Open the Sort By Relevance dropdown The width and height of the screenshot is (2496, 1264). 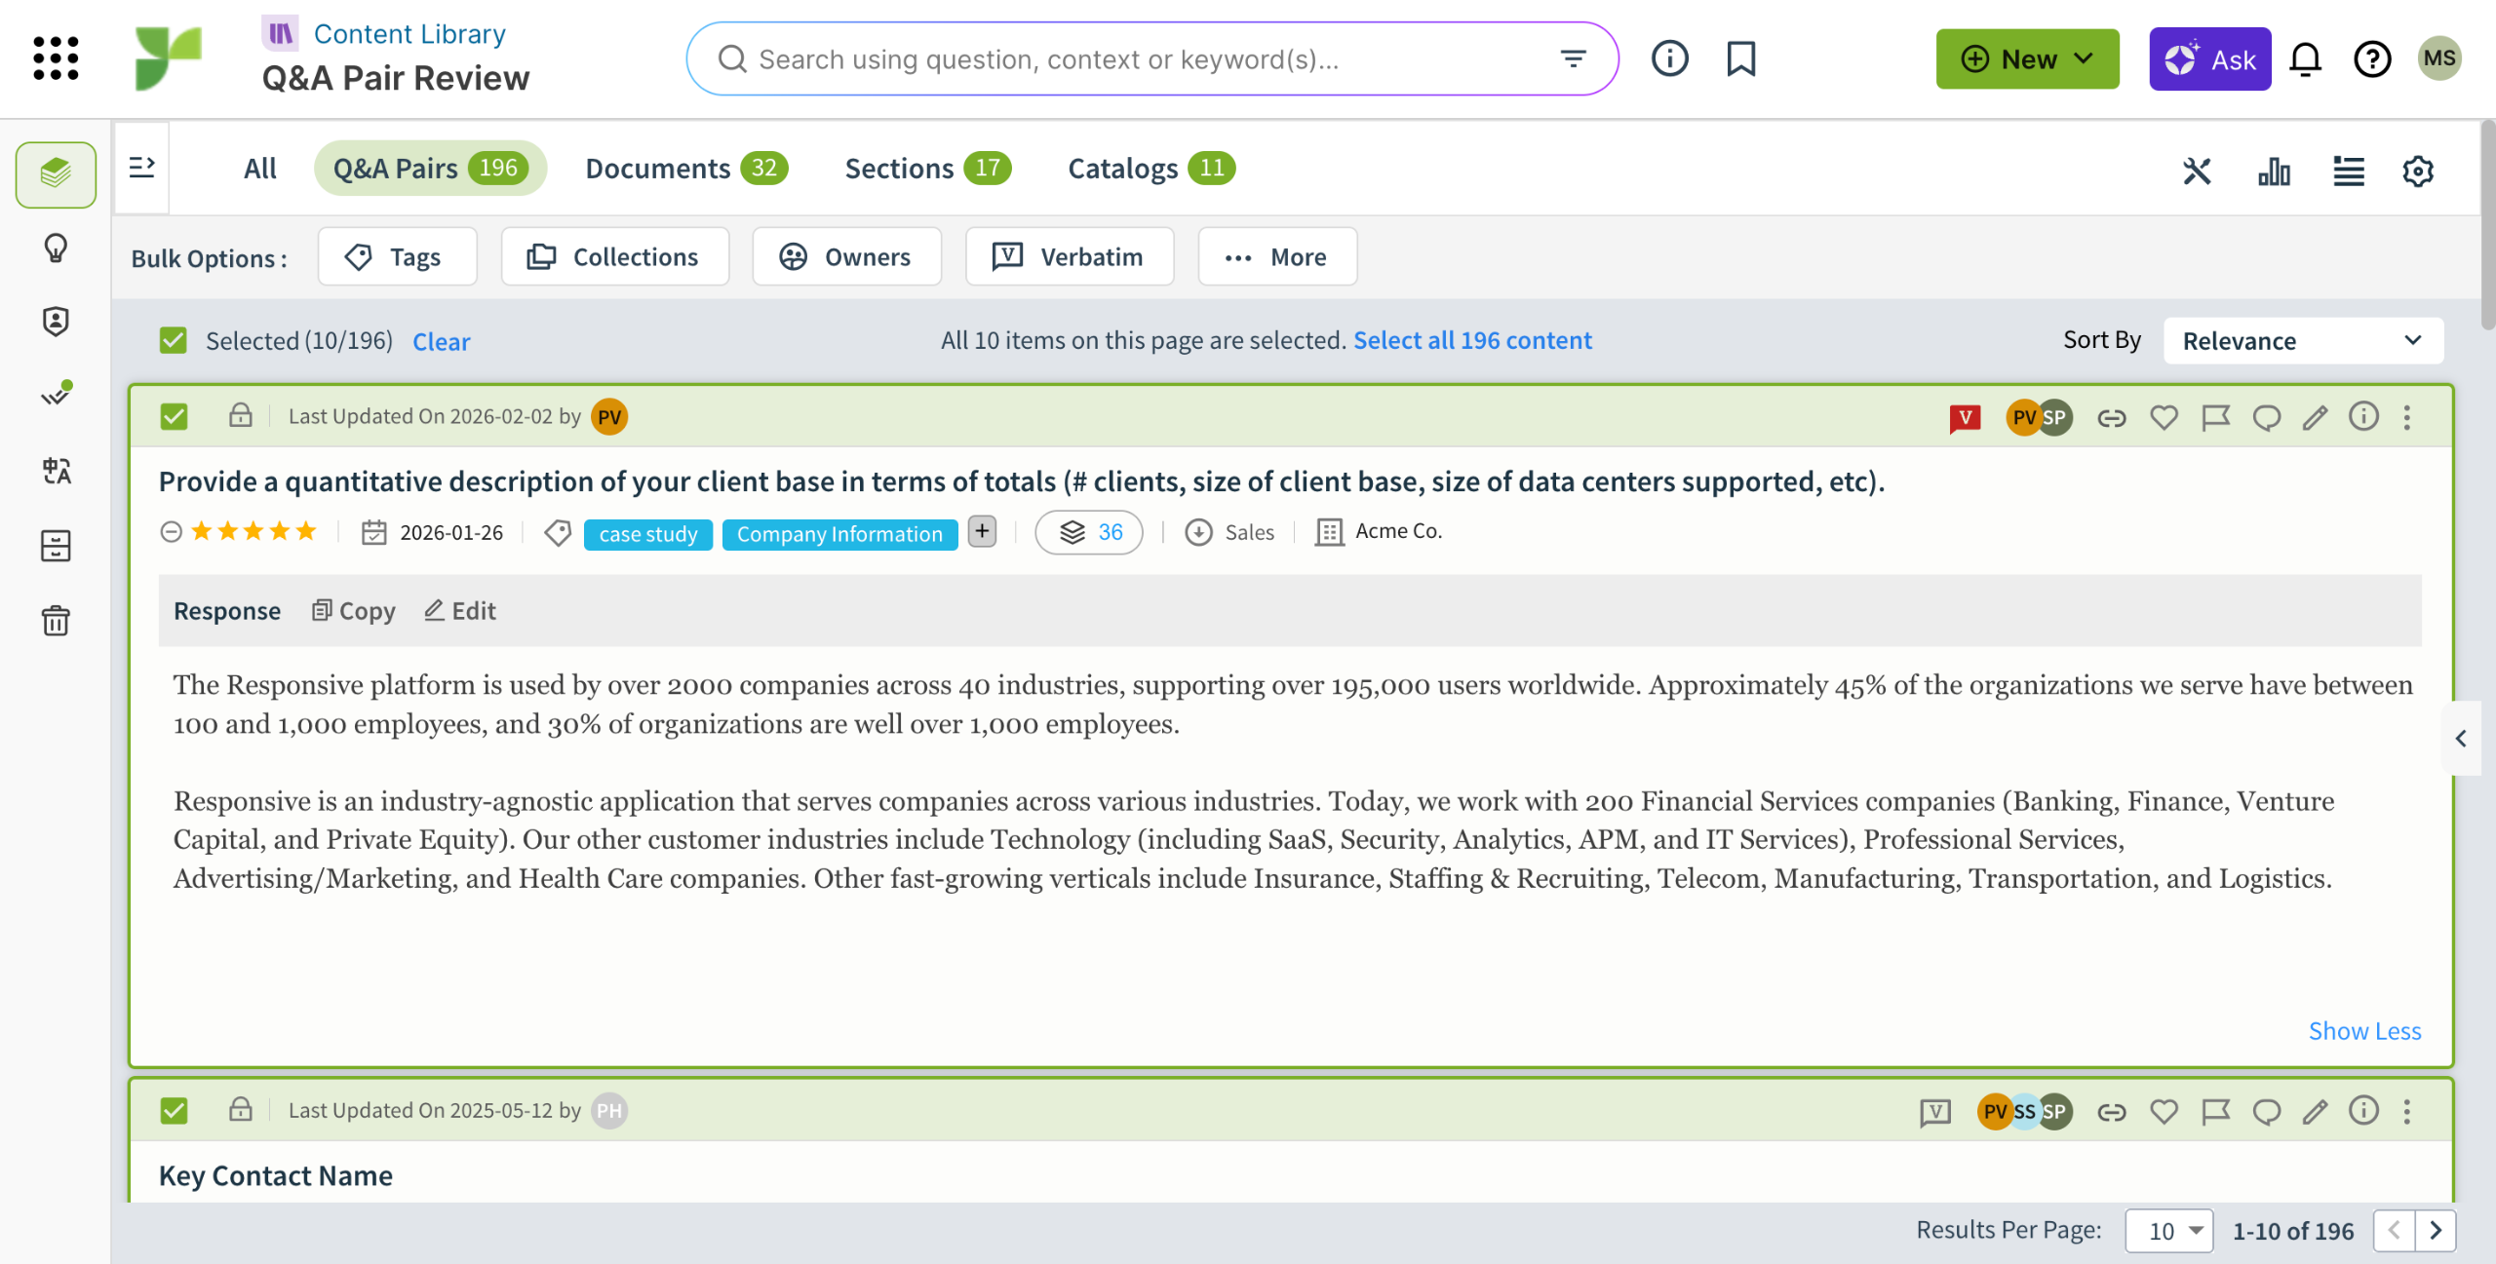(x=2302, y=340)
